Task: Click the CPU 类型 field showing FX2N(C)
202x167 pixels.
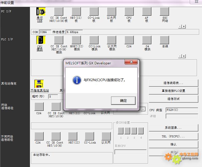Action: [182, 110]
